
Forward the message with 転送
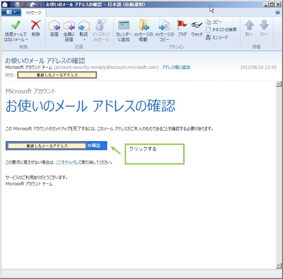tap(84, 28)
